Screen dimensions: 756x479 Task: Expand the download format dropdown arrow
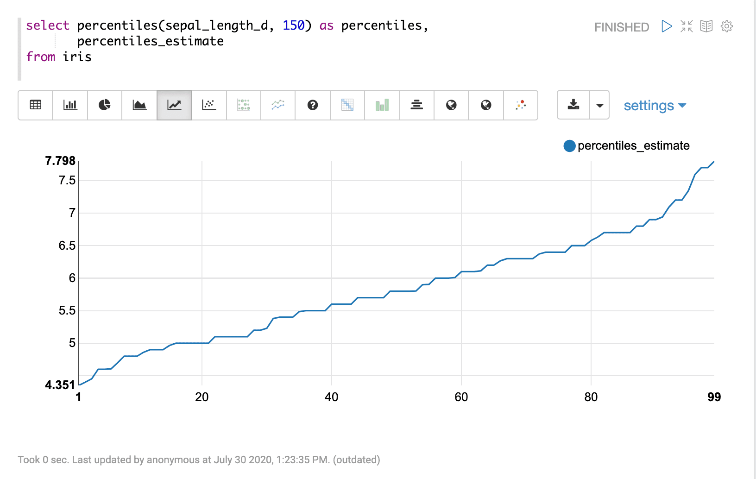(x=599, y=105)
